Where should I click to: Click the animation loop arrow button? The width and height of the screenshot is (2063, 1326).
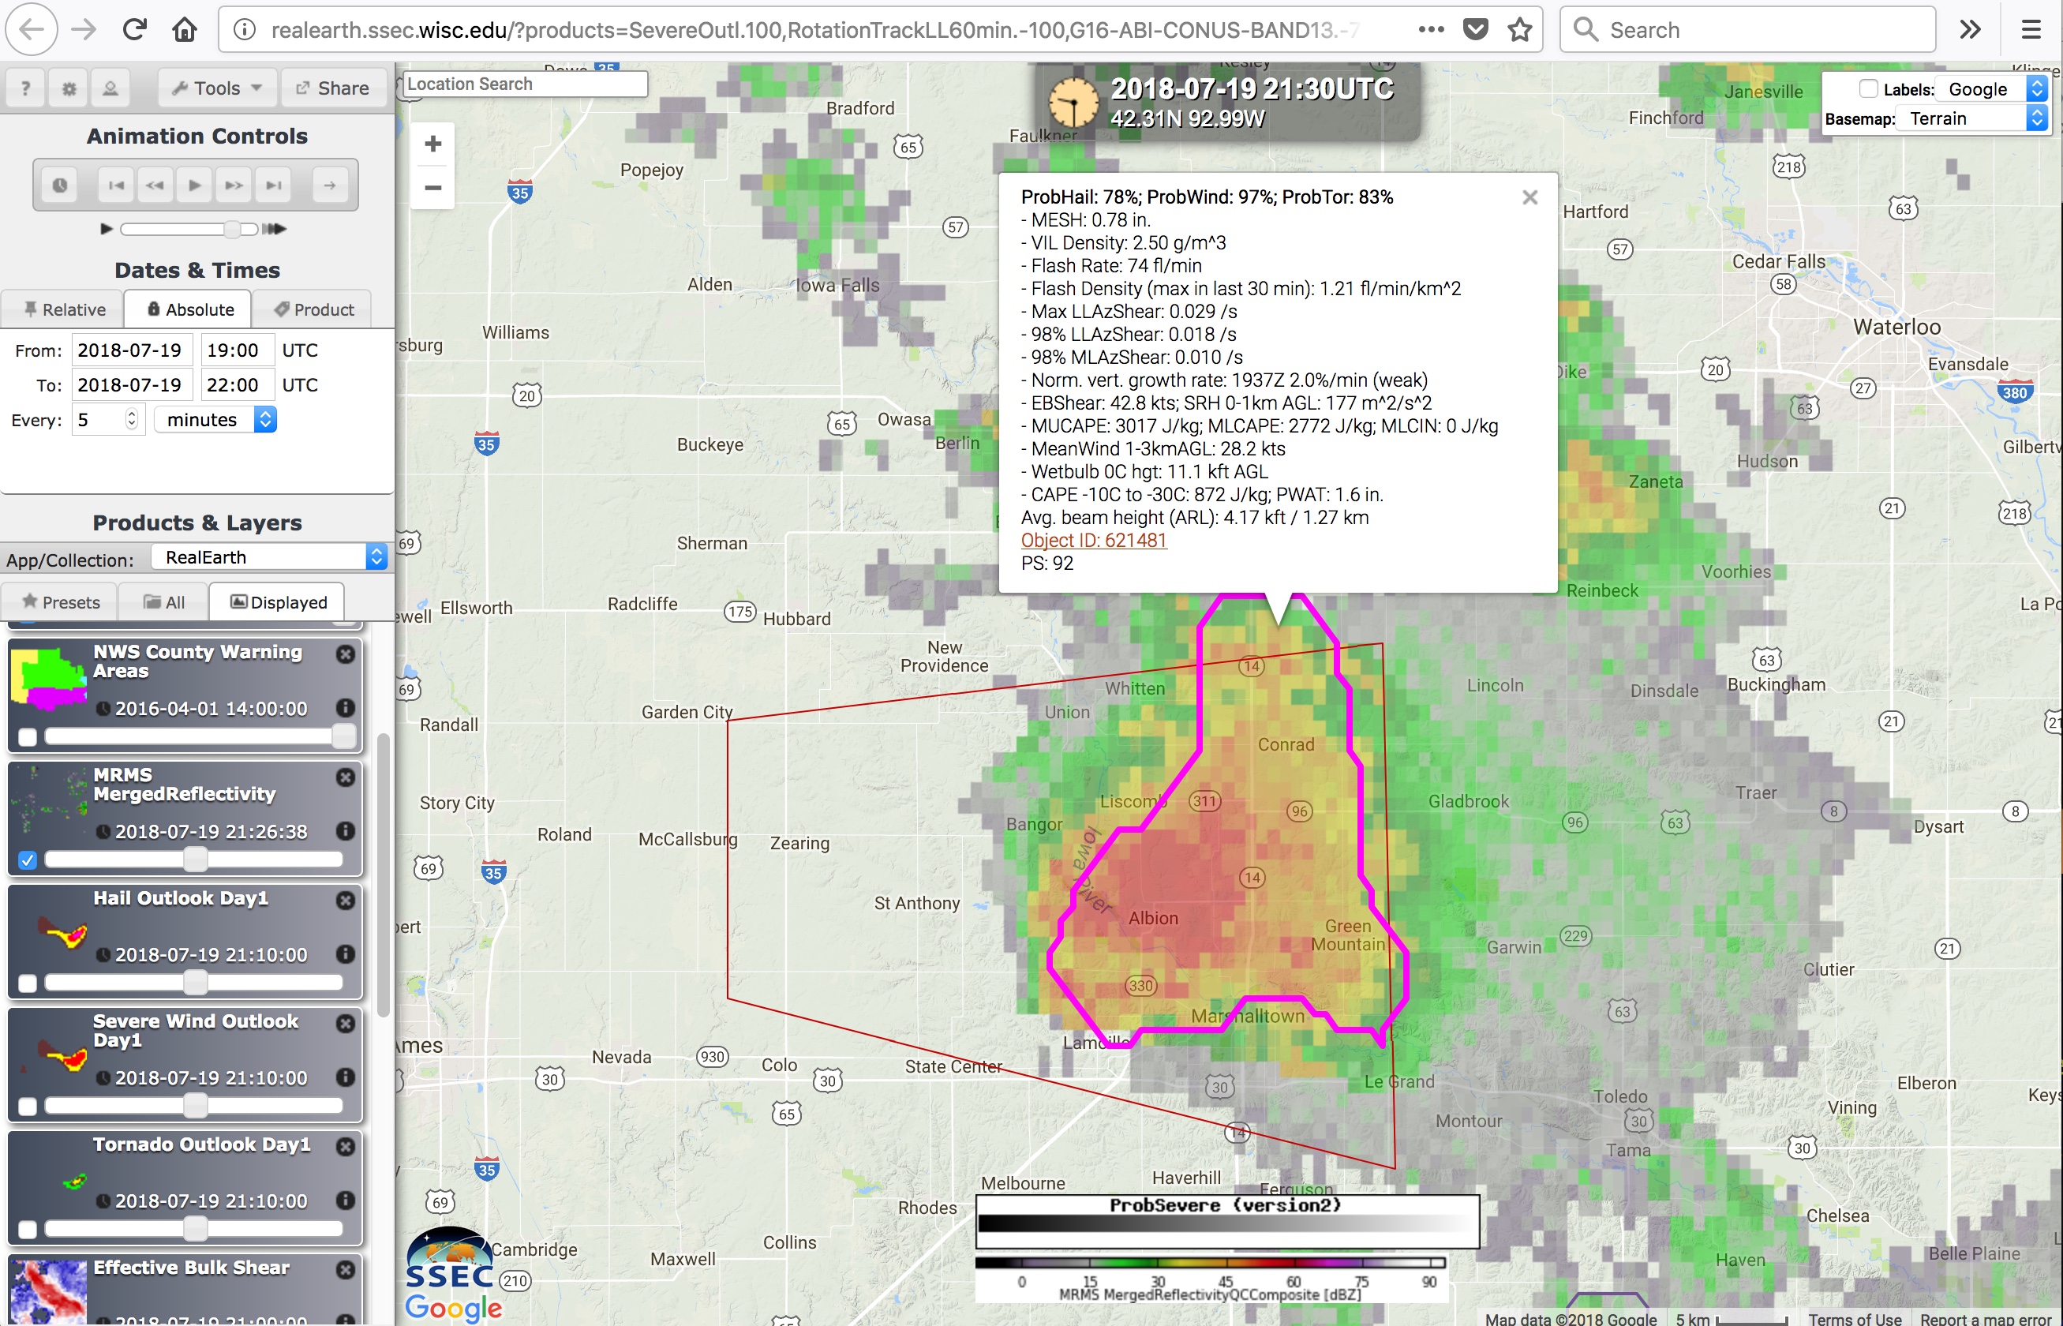point(330,185)
